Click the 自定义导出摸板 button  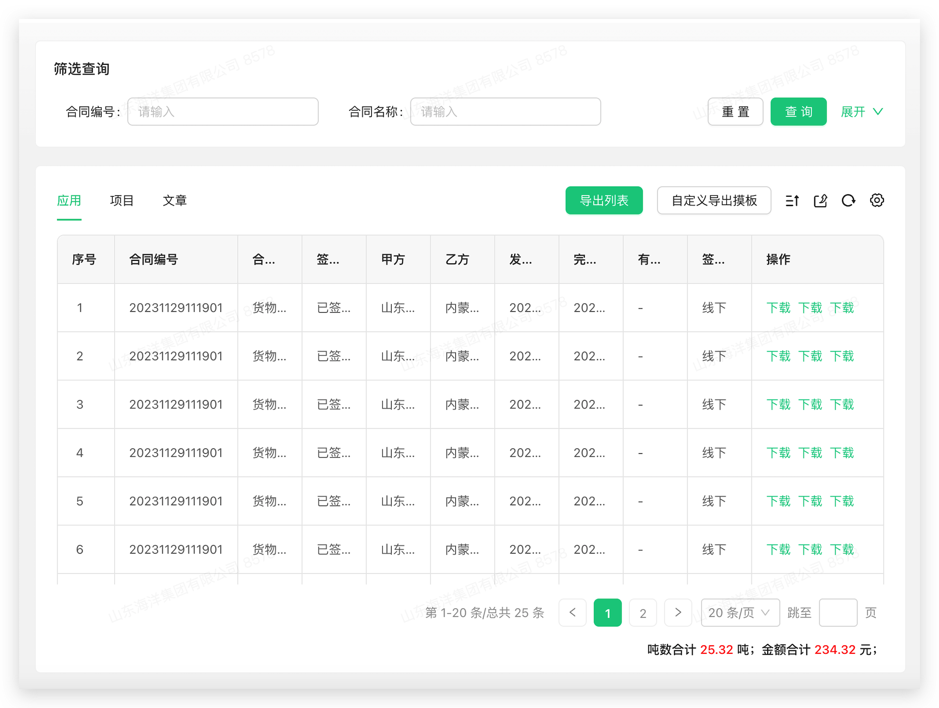pyautogui.click(x=714, y=201)
